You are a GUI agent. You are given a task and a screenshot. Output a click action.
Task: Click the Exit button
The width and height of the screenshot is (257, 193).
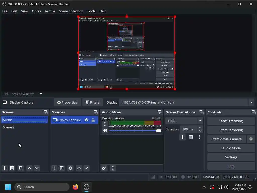click(231, 166)
